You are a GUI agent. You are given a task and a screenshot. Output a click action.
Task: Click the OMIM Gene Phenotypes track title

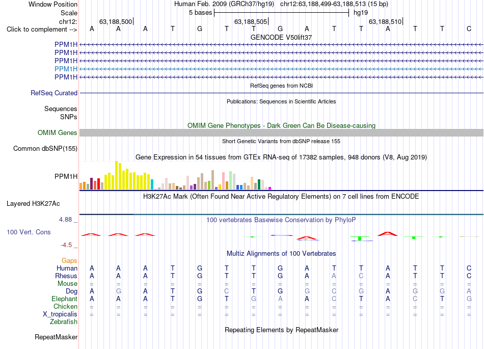(x=281, y=126)
